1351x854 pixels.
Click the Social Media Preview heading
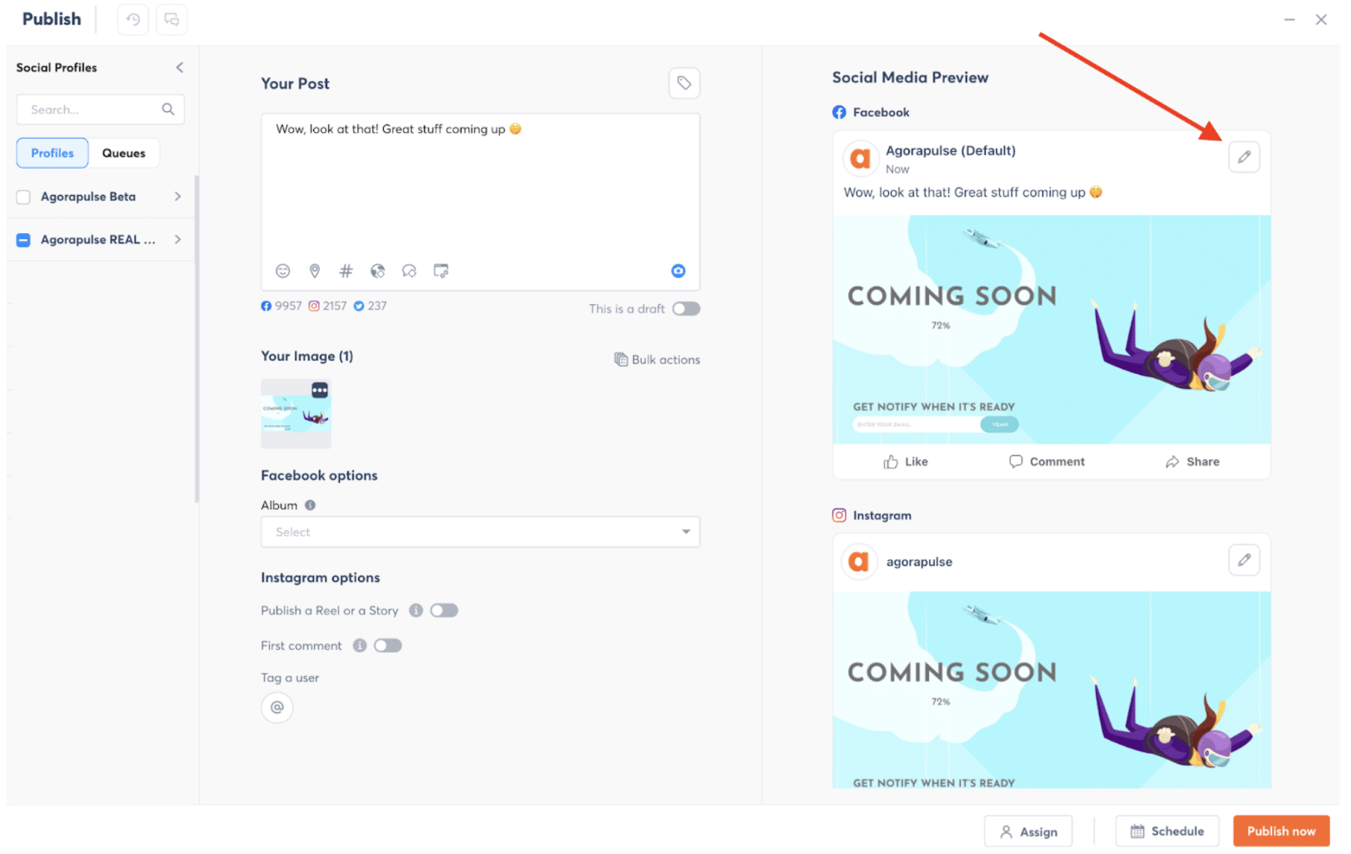point(910,78)
